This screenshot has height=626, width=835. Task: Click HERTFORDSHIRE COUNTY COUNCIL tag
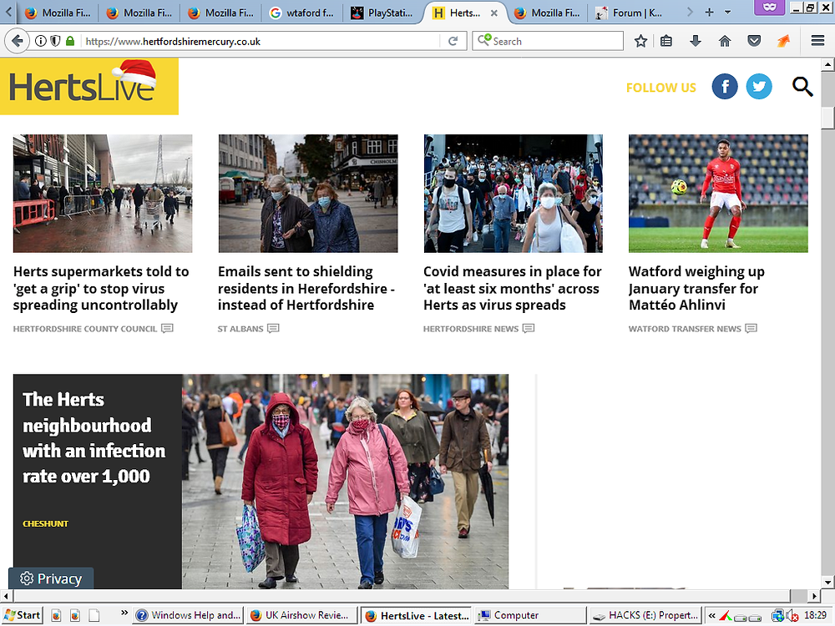(85, 329)
